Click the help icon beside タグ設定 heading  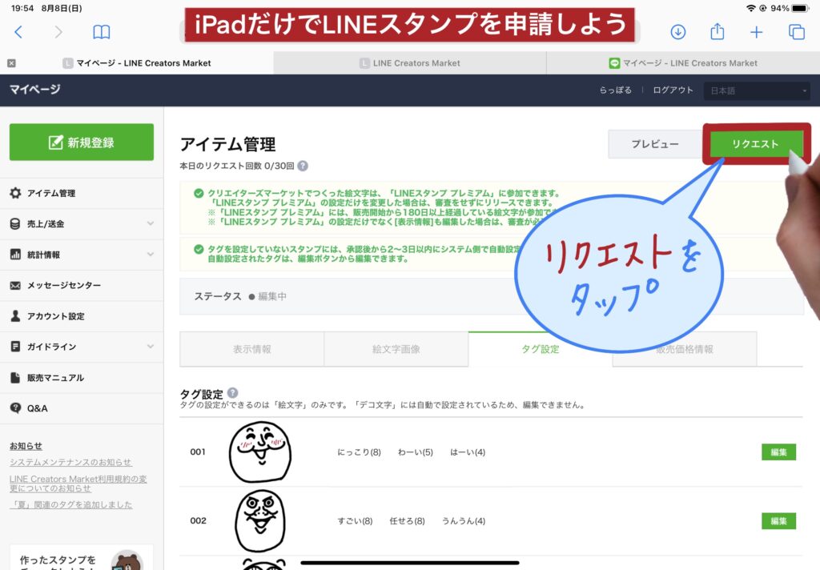tap(233, 393)
